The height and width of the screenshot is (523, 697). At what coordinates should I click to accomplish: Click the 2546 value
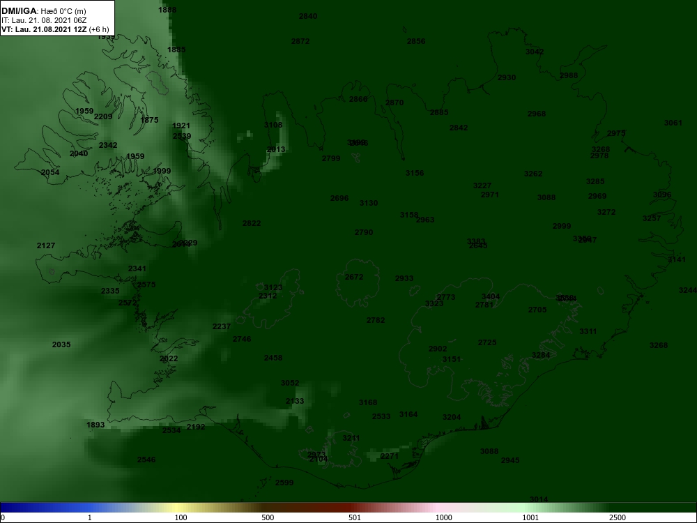point(146,460)
